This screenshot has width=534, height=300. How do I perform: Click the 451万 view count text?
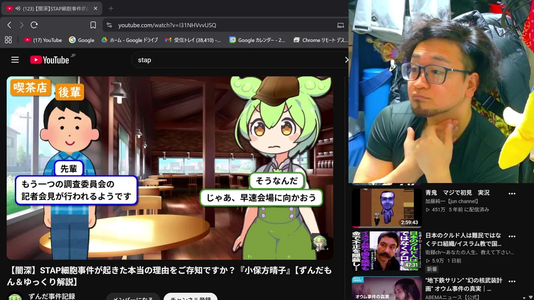(x=436, y=210)
